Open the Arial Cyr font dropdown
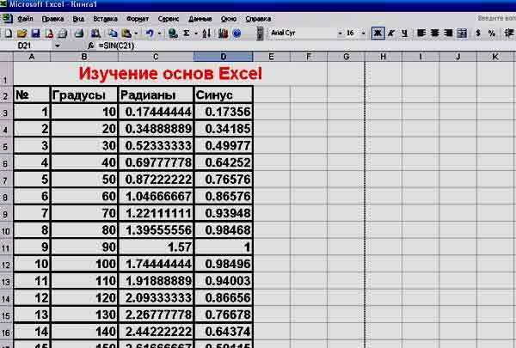Image resolution: width=516 pixels, height=348 pixels. [340, 34]
